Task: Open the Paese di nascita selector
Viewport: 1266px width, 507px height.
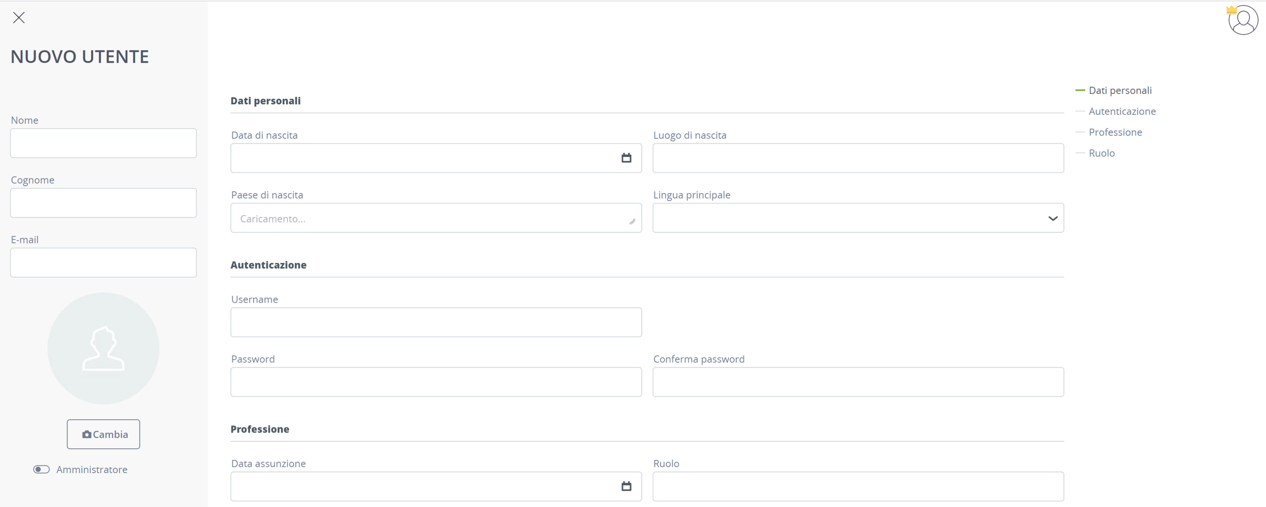Action: [x=436, y=218]
